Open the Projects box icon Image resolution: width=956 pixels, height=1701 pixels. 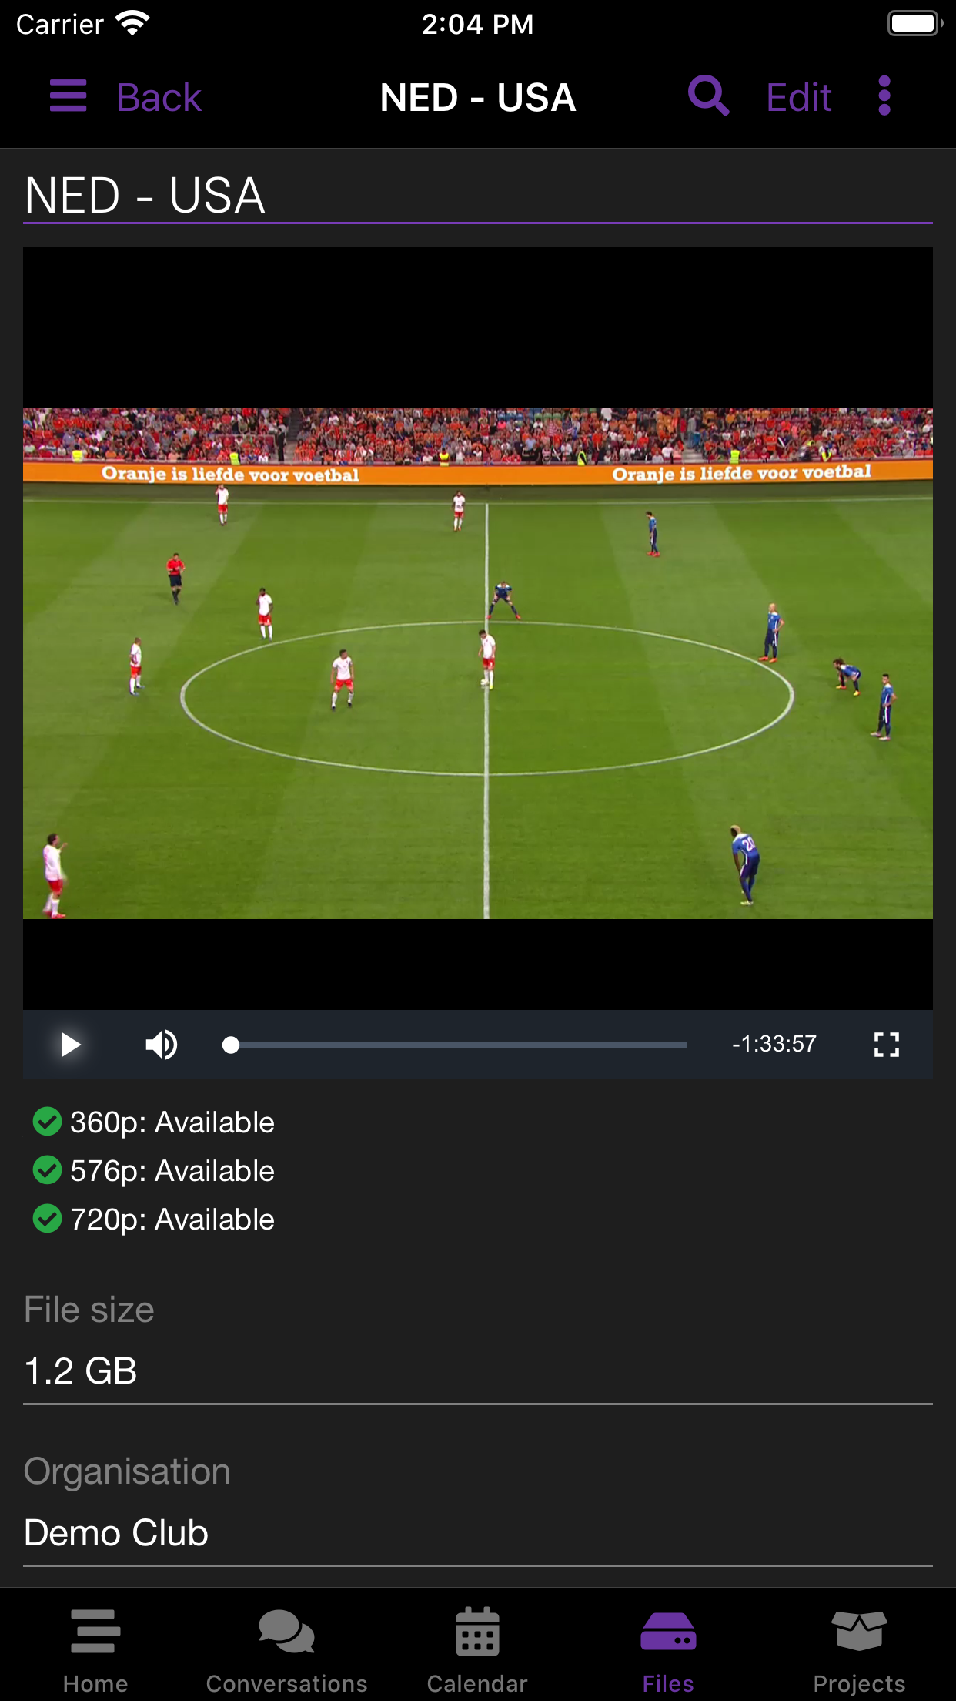pos(859,1631)
